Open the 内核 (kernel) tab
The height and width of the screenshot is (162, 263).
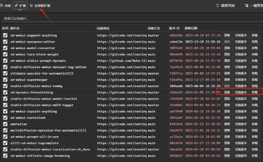click(6, 6)
